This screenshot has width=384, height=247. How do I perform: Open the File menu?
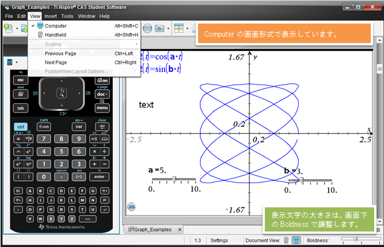tap(9, 16)
